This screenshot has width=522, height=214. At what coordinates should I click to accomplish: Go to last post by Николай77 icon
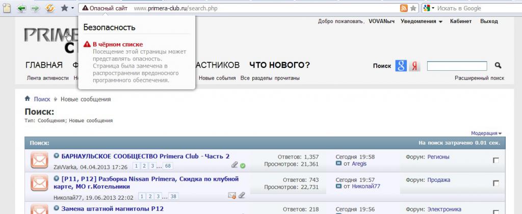(339, 186)
